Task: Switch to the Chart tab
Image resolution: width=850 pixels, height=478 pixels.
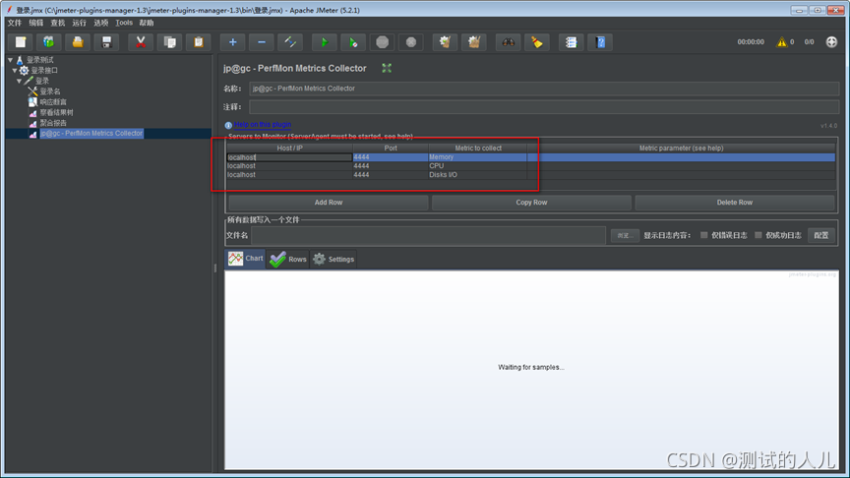Action: tap(245, 259)
